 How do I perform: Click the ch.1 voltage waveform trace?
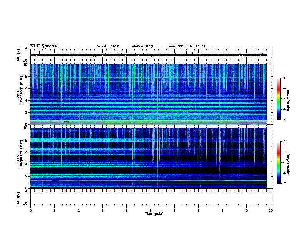[149, 55]
